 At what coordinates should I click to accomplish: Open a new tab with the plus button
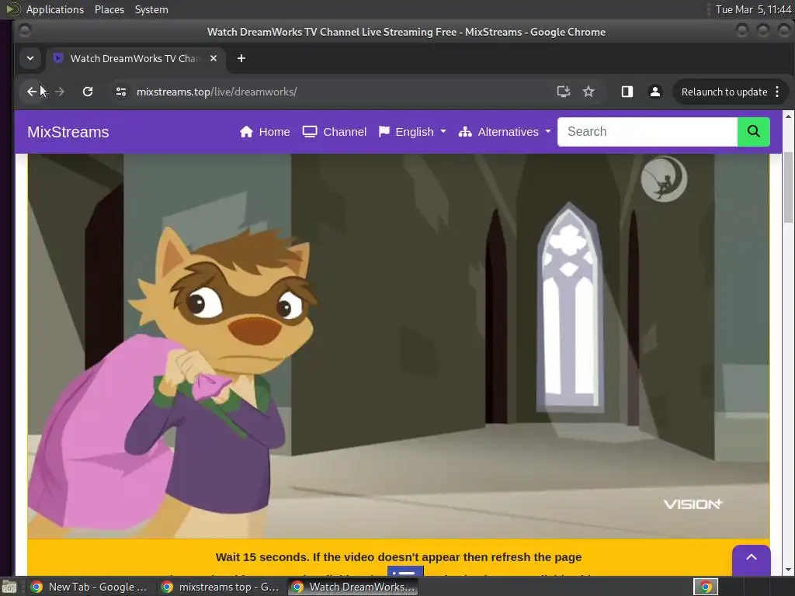tap(241, 58)
